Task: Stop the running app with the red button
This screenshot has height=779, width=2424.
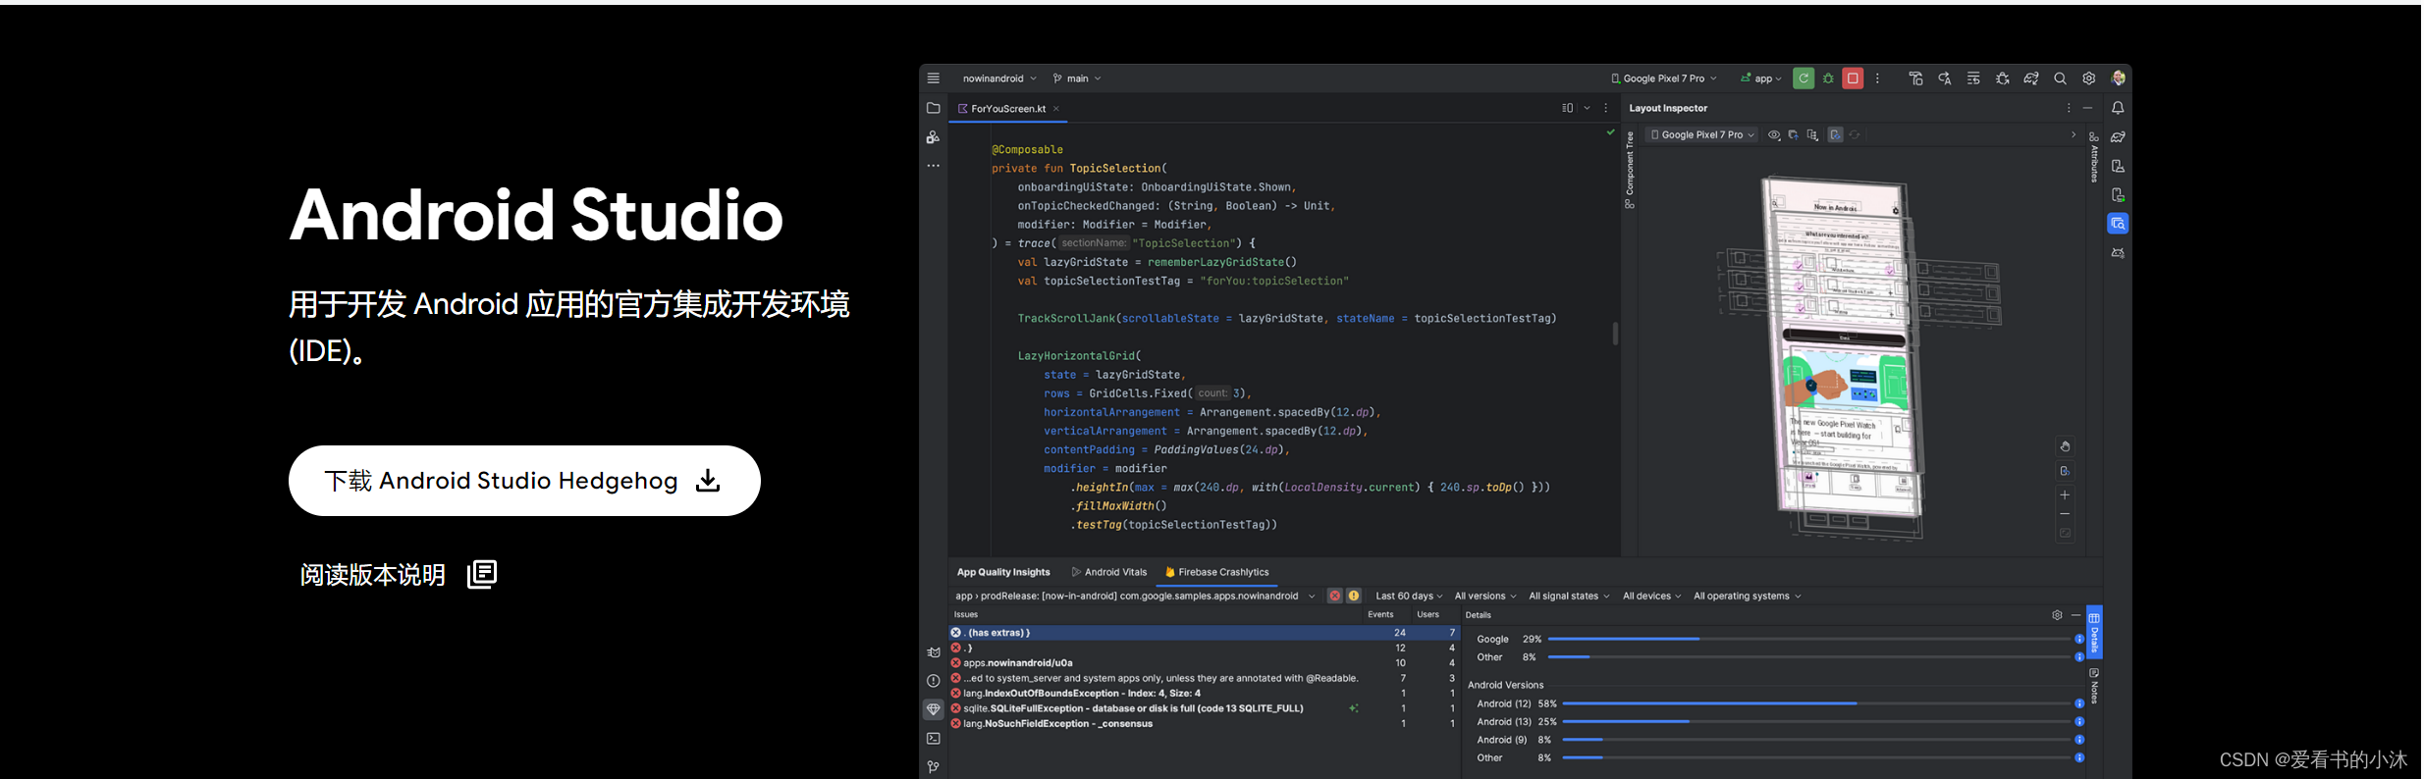Action: [x=1853, y=78]
